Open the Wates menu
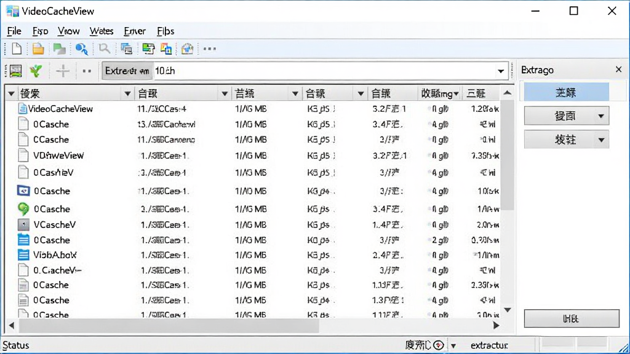The width and height of the screenshot is (630, 354). tap(102, 31)
